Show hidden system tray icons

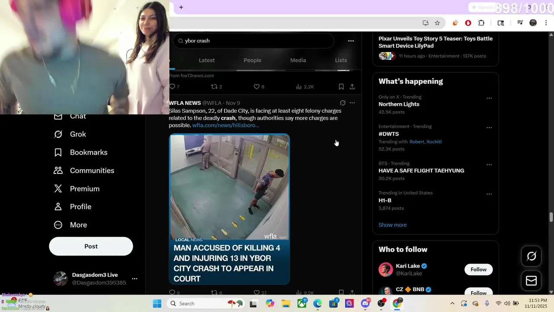click(x=452, y=303)
